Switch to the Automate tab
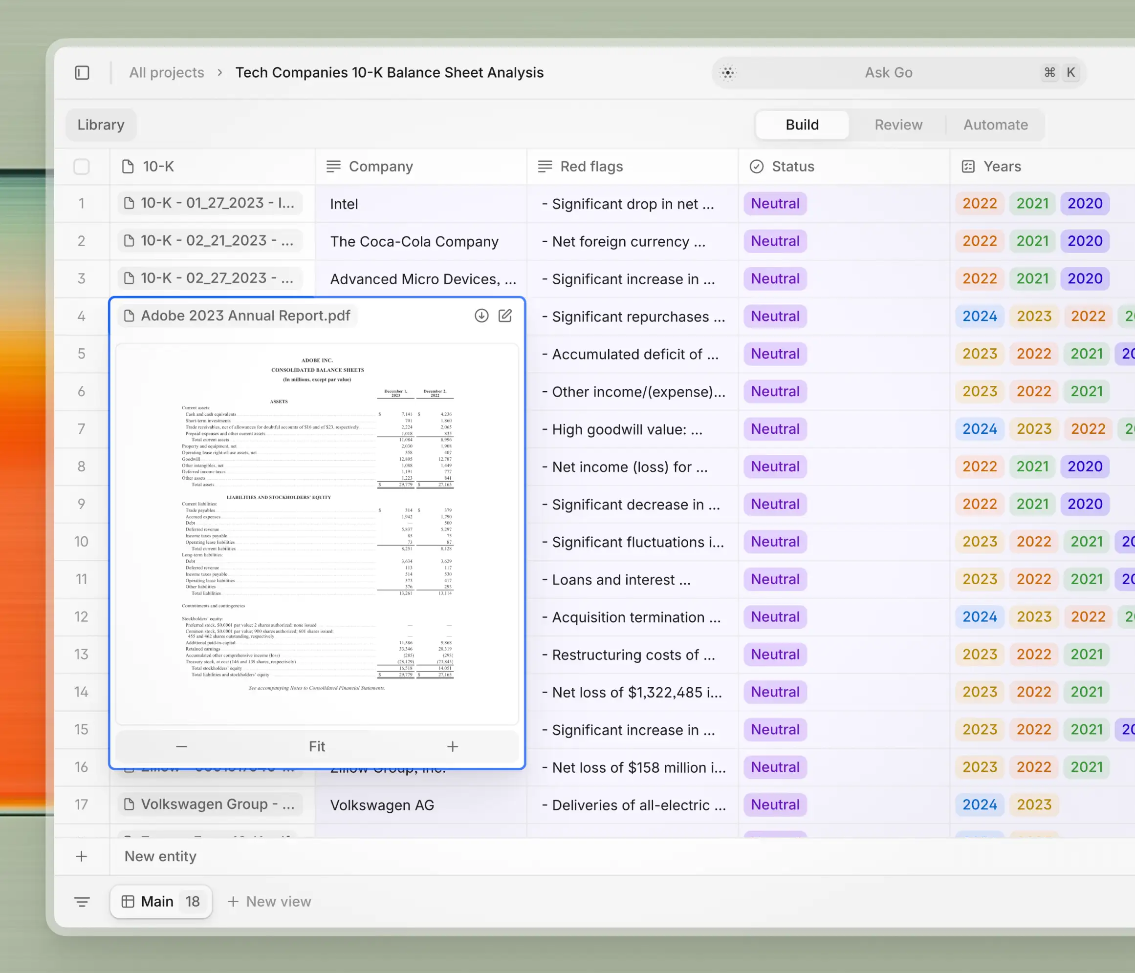 (x=996, y=125)
